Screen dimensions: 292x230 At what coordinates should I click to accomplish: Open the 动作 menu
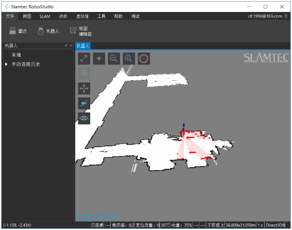[63, 16]
